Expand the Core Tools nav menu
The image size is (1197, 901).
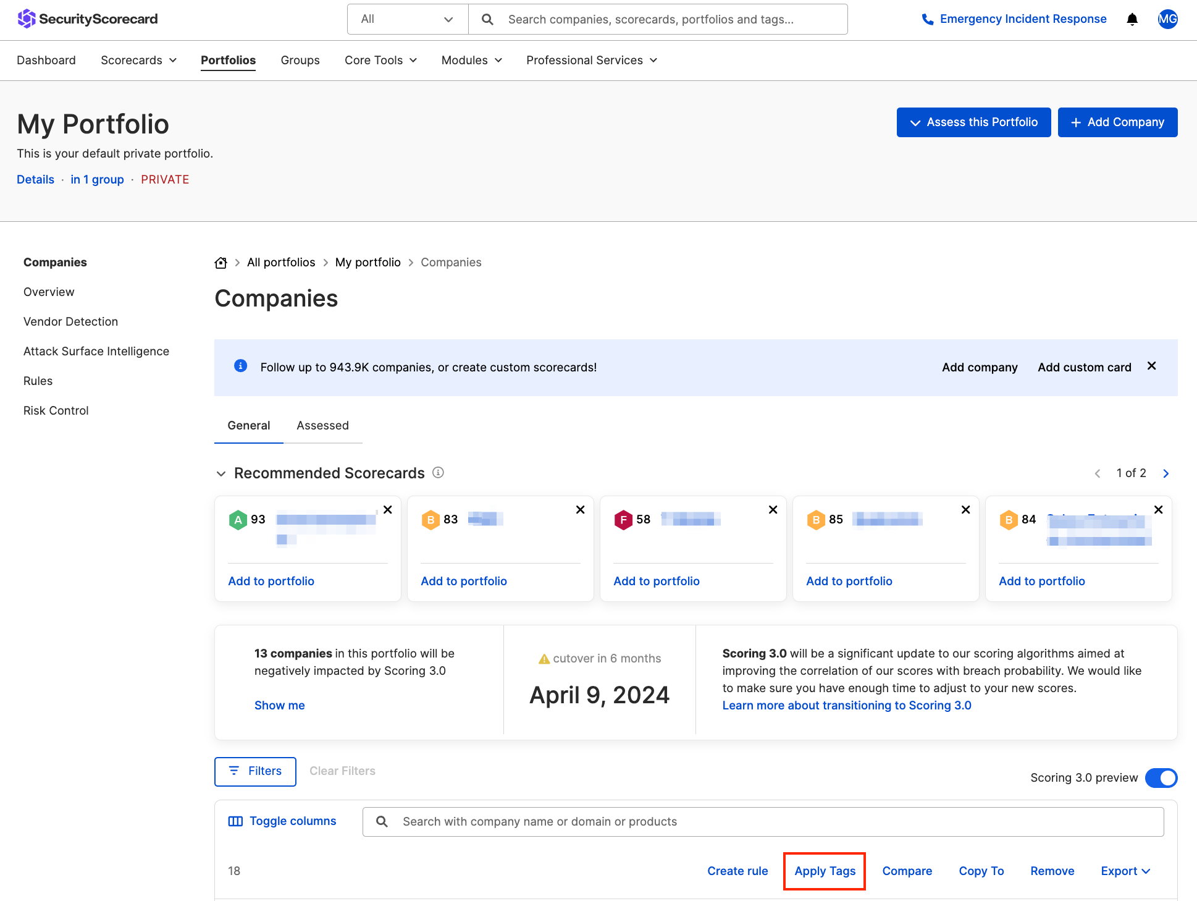pos(381,60)
